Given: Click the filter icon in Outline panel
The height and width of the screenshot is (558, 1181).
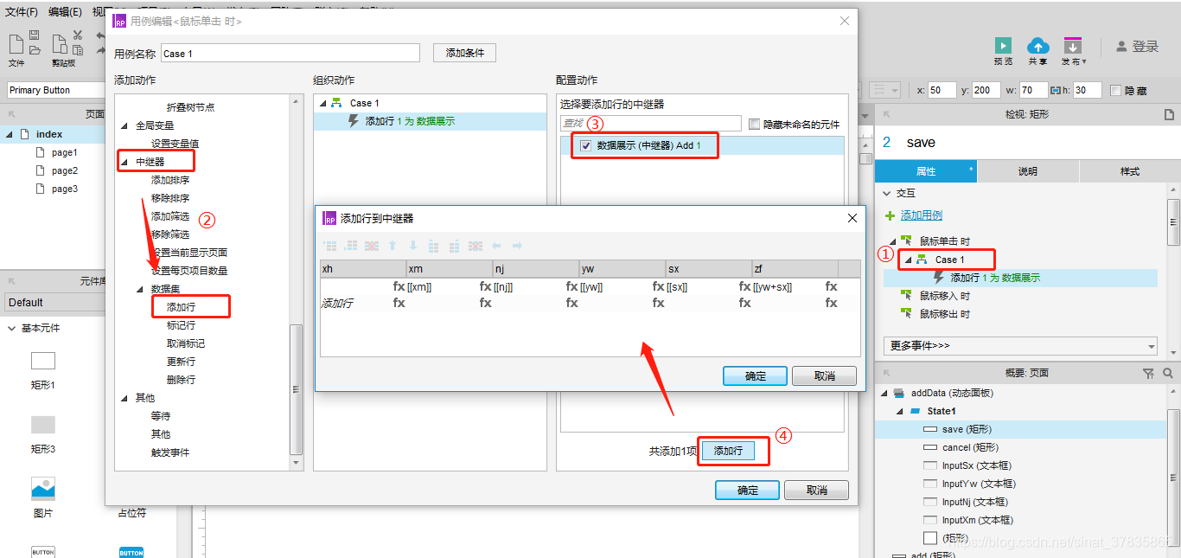Looking at the screenshot, I should click(x=1148, y=374).
